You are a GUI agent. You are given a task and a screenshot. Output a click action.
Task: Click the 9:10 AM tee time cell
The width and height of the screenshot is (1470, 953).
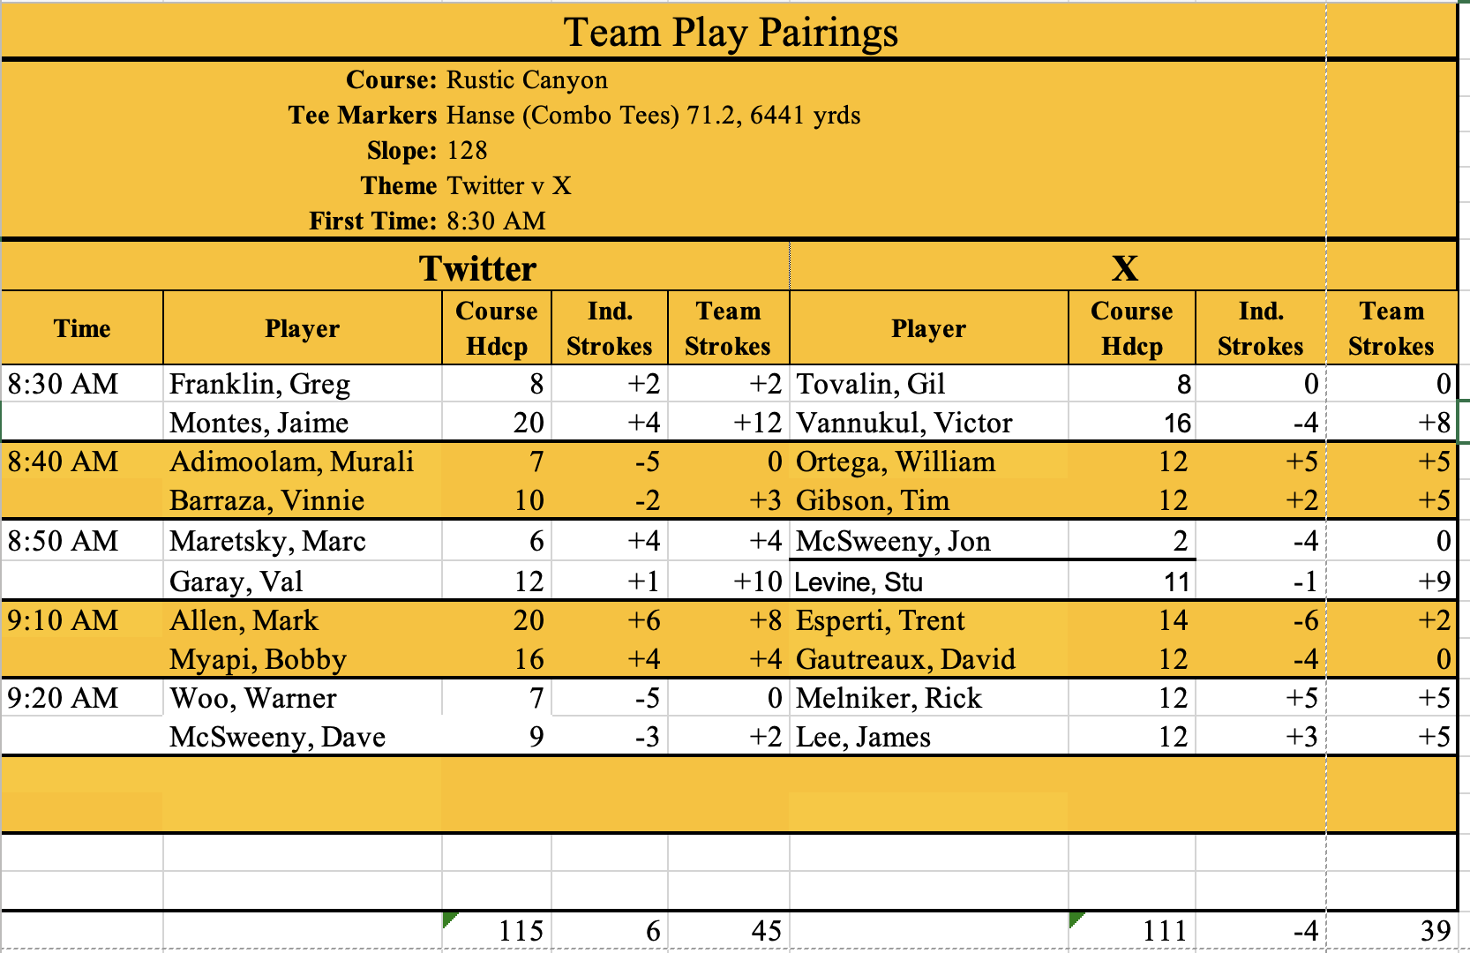coord(64,621)
